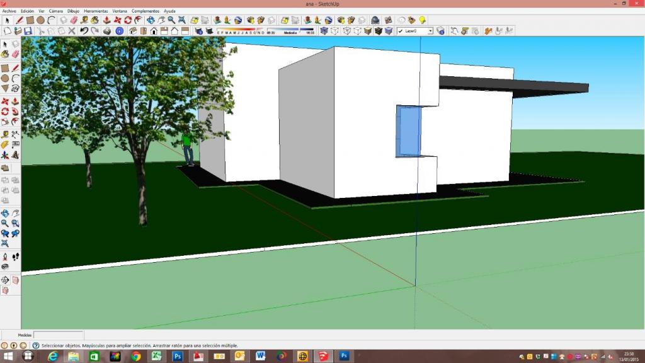This screenshot has width=645, height=363.
Task: Enable the Monochrome face style
Action: pyautogui.click(x=389, y=31)
